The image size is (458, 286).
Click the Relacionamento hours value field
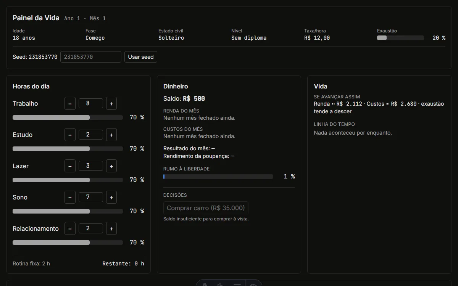[91, 228]
